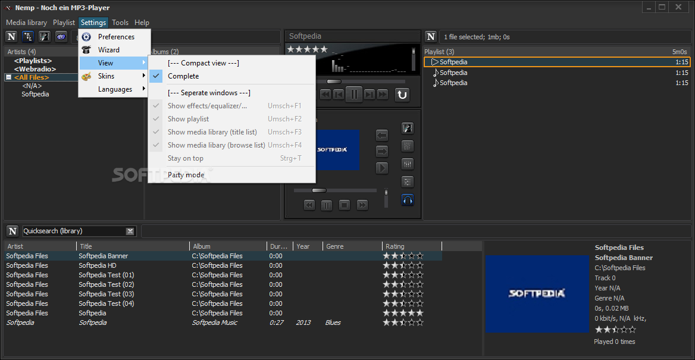Viewport: 695px width, 360px height.
Task: Expand the Skins submenu
Action: click(114, 76)
